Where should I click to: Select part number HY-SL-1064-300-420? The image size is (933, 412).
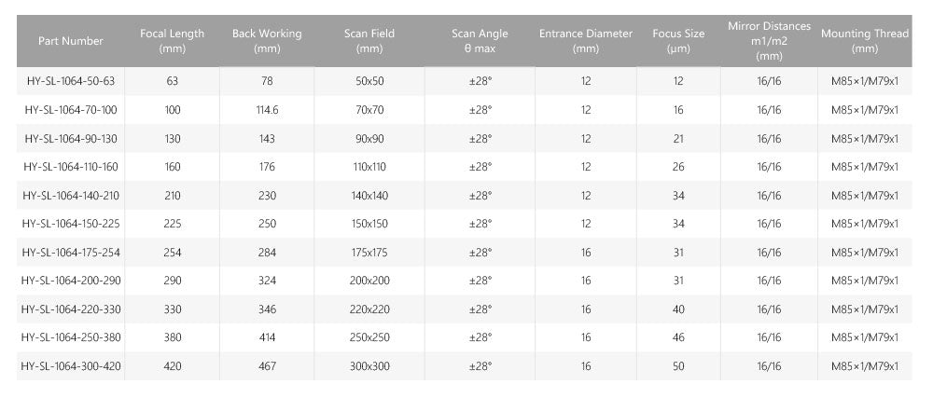point(71,366)
